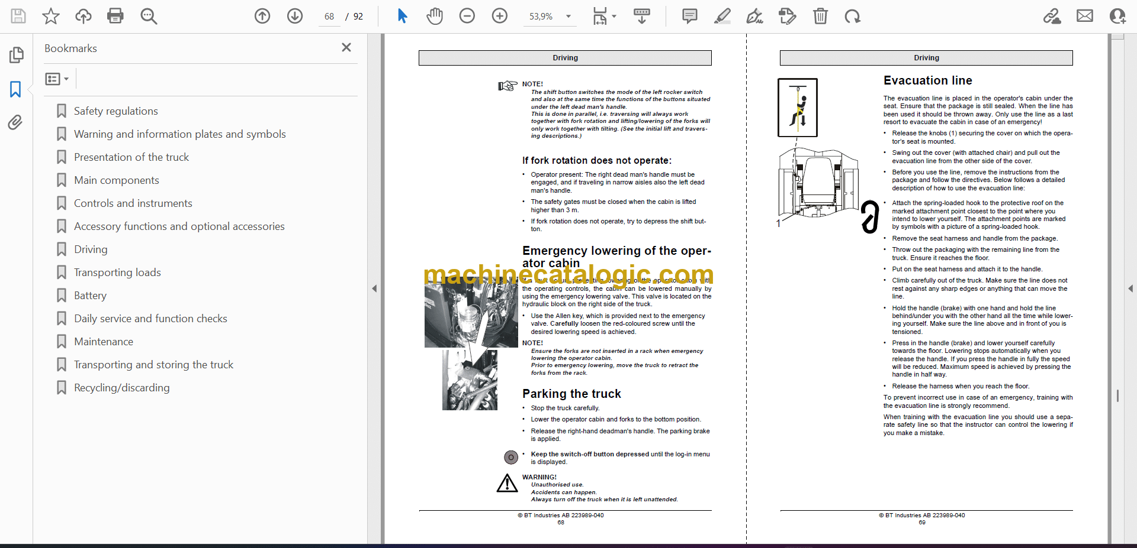Screen dimensions: 1137x548
Task: Click the 'Evacuation line' heading text
Action: tap(928, 80)
